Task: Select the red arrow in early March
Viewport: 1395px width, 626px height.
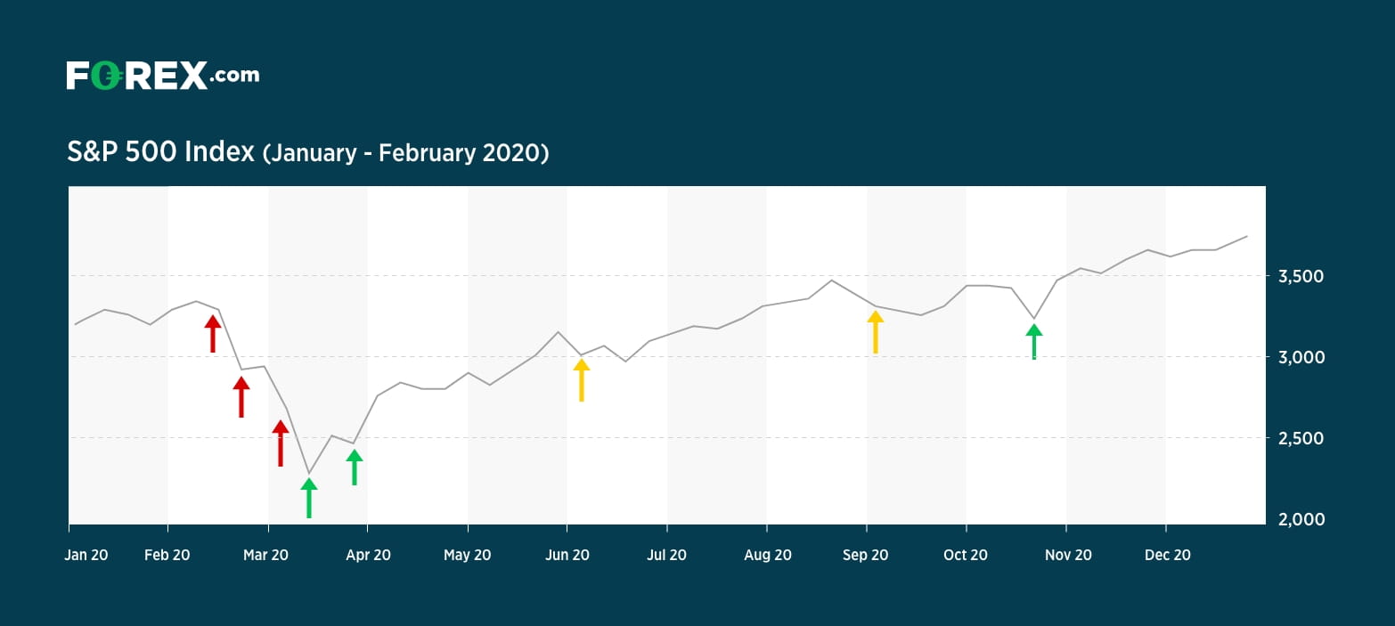Action: 281,443
